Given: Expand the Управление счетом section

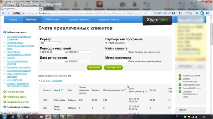Looking at the screenshot, I should coord(4,102).
